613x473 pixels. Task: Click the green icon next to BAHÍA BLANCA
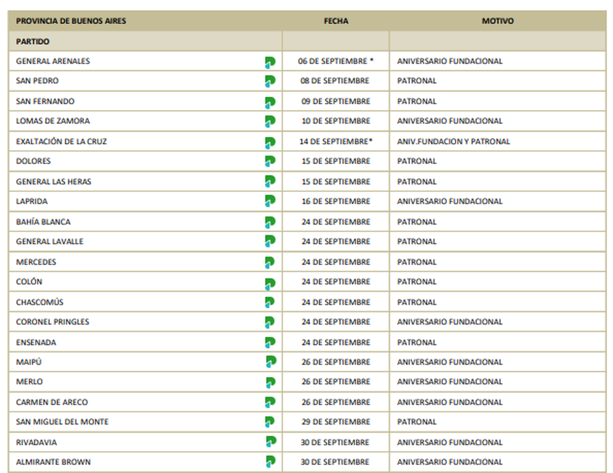click(x=270, y=222)
